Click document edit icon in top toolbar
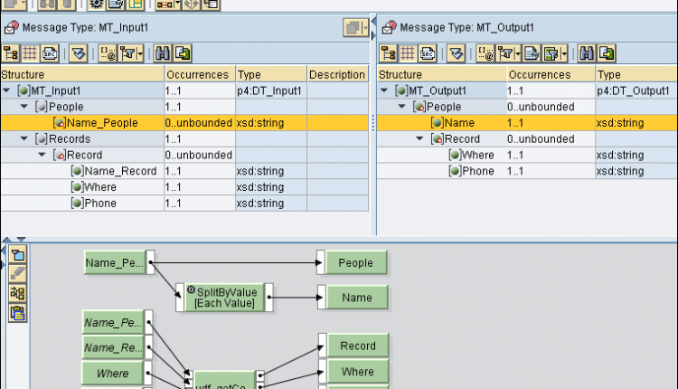 (116, 5)
